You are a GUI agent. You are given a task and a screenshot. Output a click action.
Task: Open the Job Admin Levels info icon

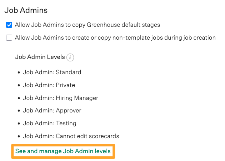70,57
